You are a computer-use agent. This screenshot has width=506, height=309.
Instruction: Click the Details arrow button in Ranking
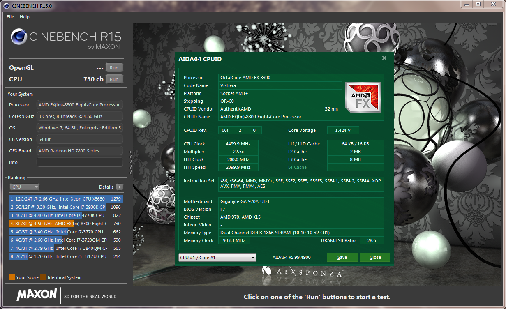tap(119, 187)
